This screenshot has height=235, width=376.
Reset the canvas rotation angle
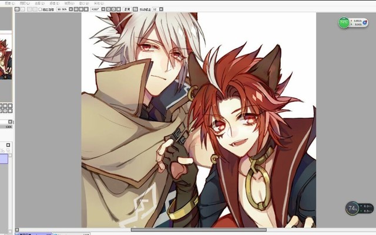(x=119, y=9)
